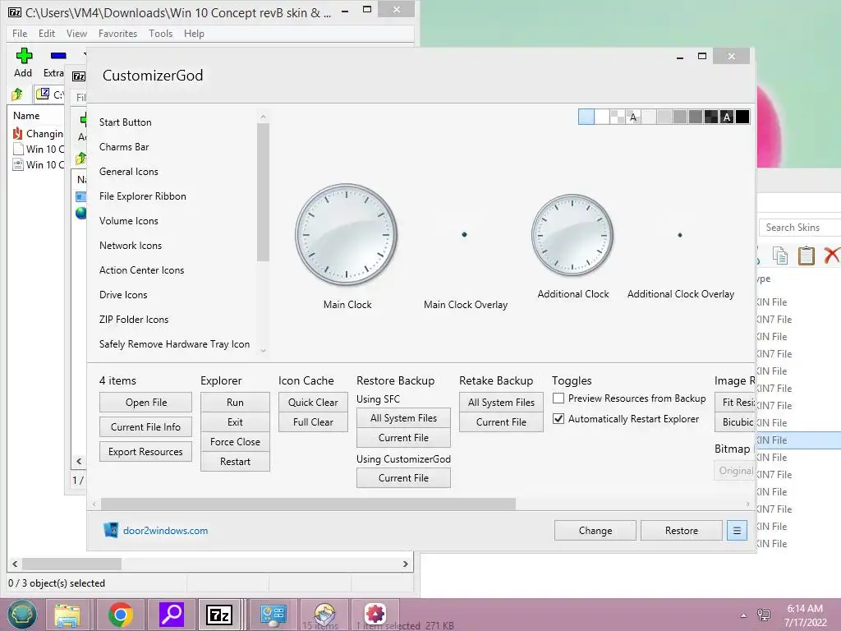Toggle Automatically Restart Explorer checkbox

point(558,418)
